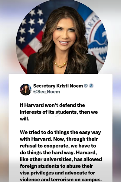Image resolution: width=121 pixels, height=182 pixels.
Task: Click the DHS affiliation badge beside the name
Action: pyautogui.click(x=91, y=86)
